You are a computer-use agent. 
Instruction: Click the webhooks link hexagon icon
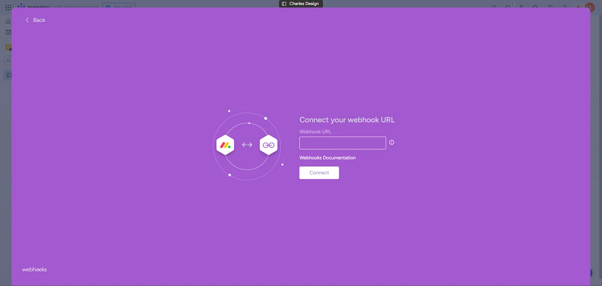point(269,145)
